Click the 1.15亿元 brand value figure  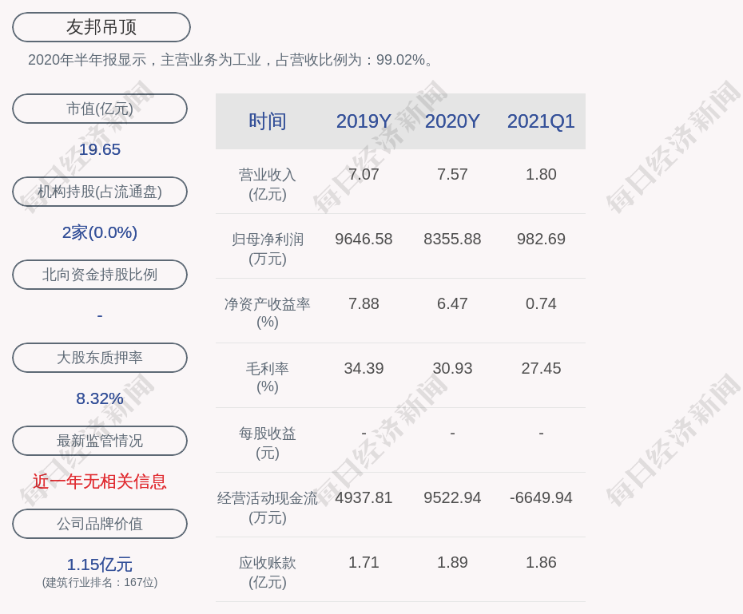pos(100,564)
